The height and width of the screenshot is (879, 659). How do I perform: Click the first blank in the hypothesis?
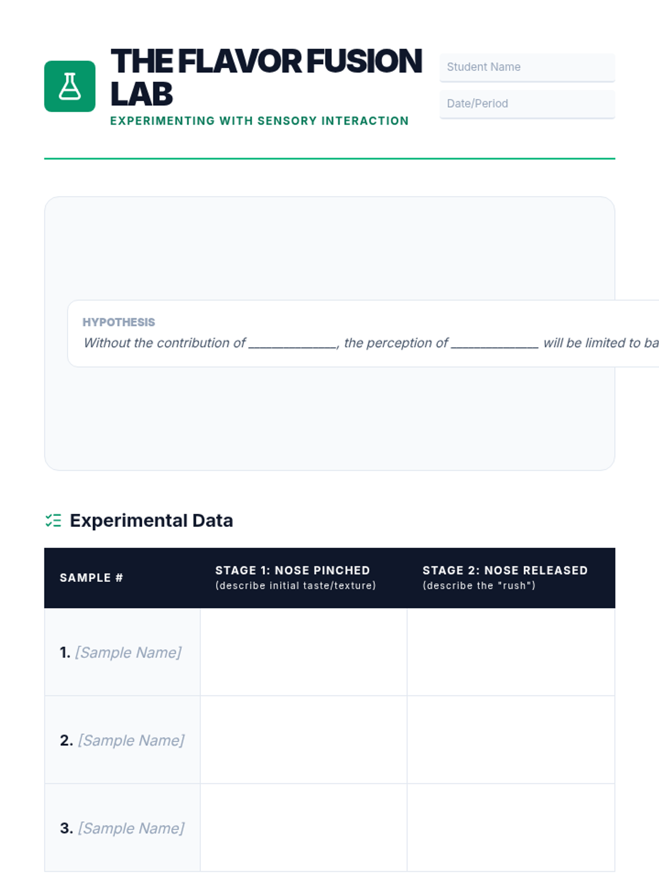click(293, 344)
